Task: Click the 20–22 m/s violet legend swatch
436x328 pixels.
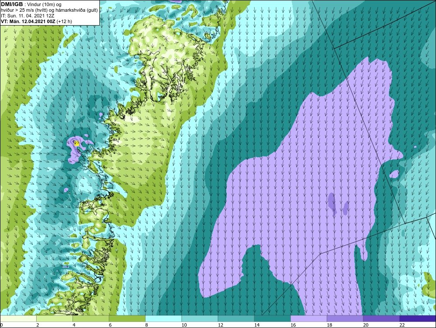Action: 381,318
